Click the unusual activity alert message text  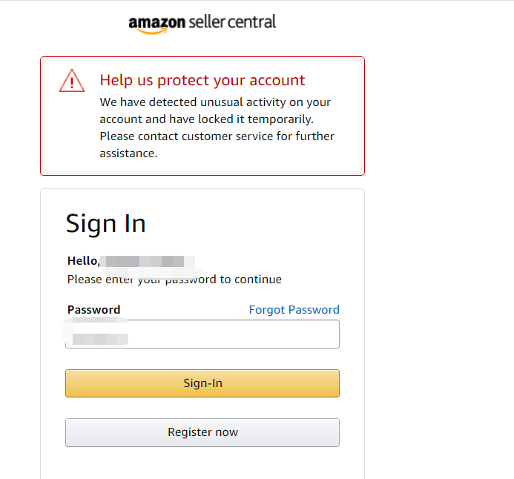[217, 128]
